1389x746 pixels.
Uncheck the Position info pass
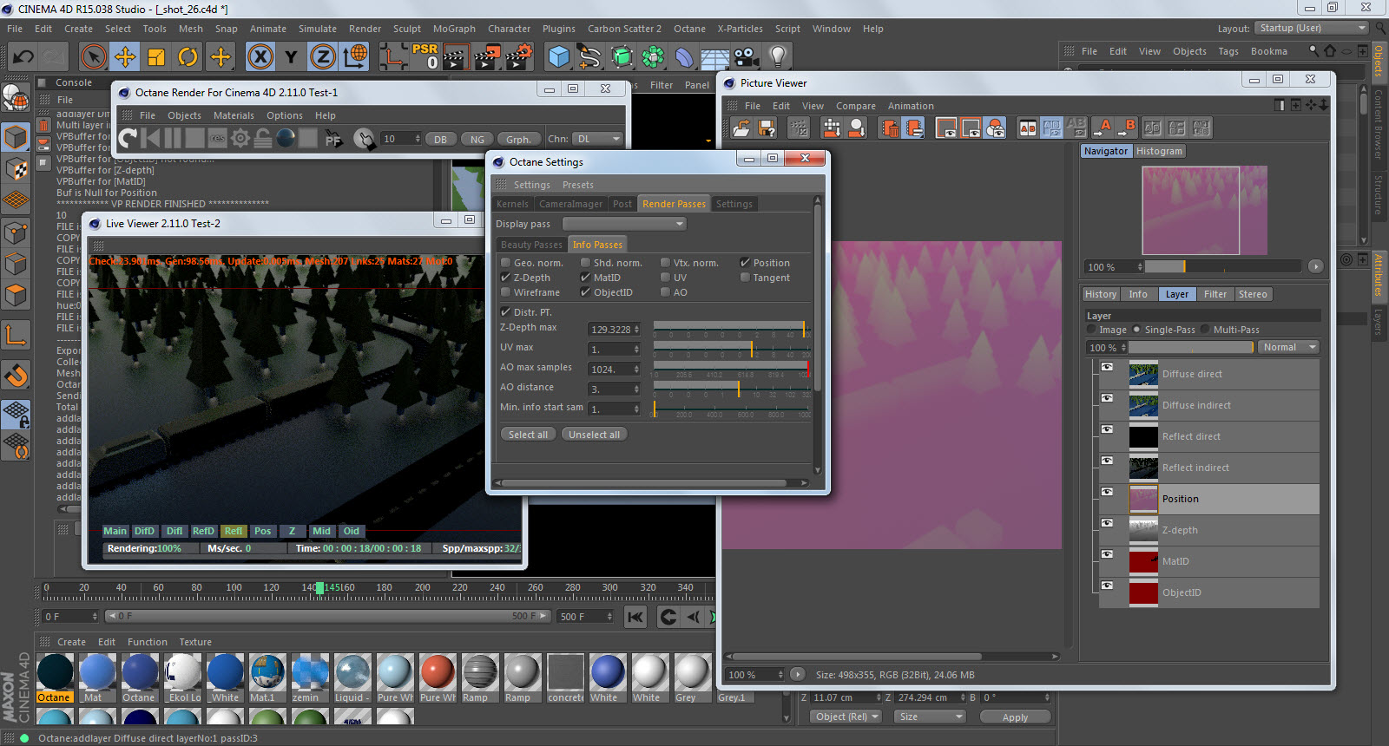point(745,263)
